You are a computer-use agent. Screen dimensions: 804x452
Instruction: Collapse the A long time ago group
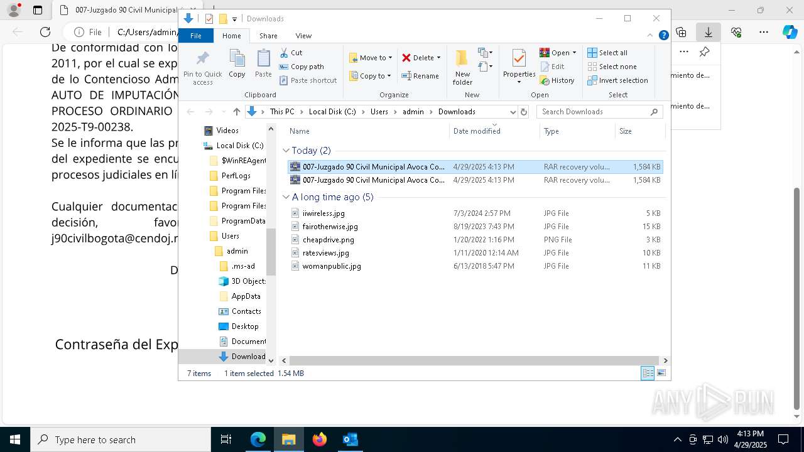coord(286,197)
